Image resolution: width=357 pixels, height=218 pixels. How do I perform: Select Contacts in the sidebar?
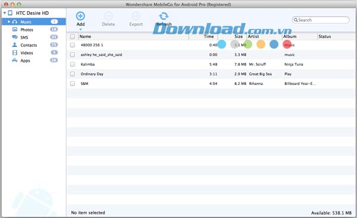(34, 45)
